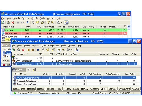Open Options menu in winlogon.exe window
The width and height of the screenshot is (142, 106).
tap(51, 18)
